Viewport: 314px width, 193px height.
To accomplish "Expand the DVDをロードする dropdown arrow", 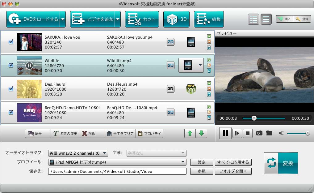I will point(63,19).
